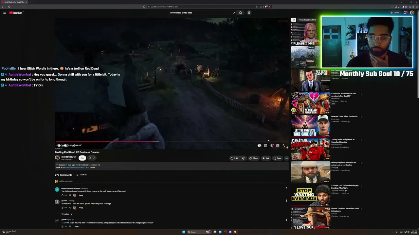Open the YouTube guide hamburger menu

coord(5,13)
